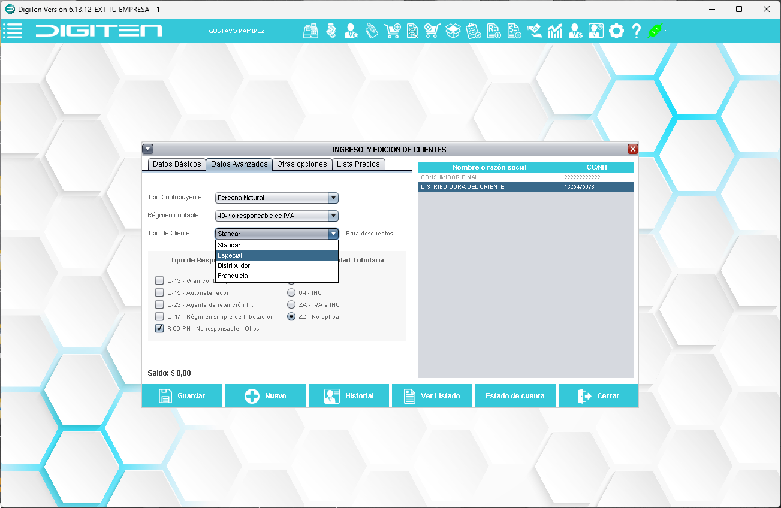Screen dimensions: 781x508
Task: Open help question mark icon
Action: 637,31
